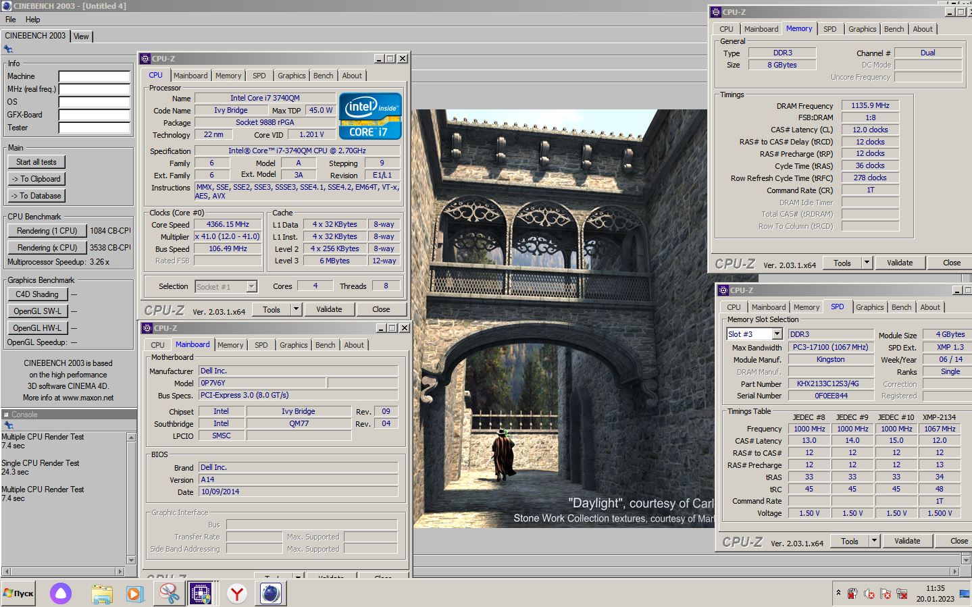The height and width of the screenshot is (607, 972).
Task: Click the Action Center flag tray icon
Action: point(886,593)
